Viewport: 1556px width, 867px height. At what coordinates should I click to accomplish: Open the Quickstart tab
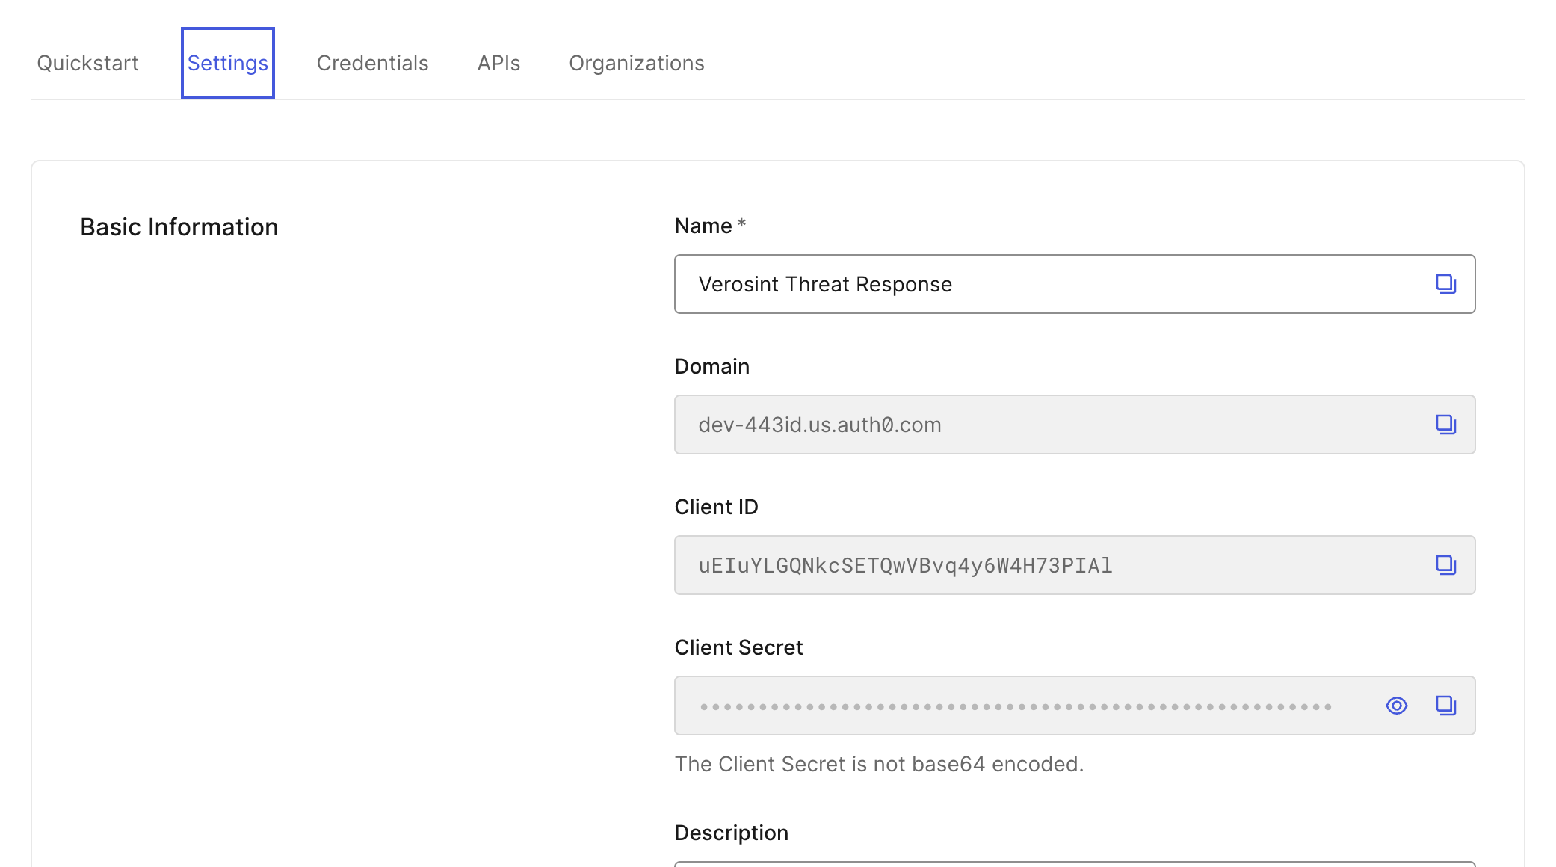click(87, 63)
